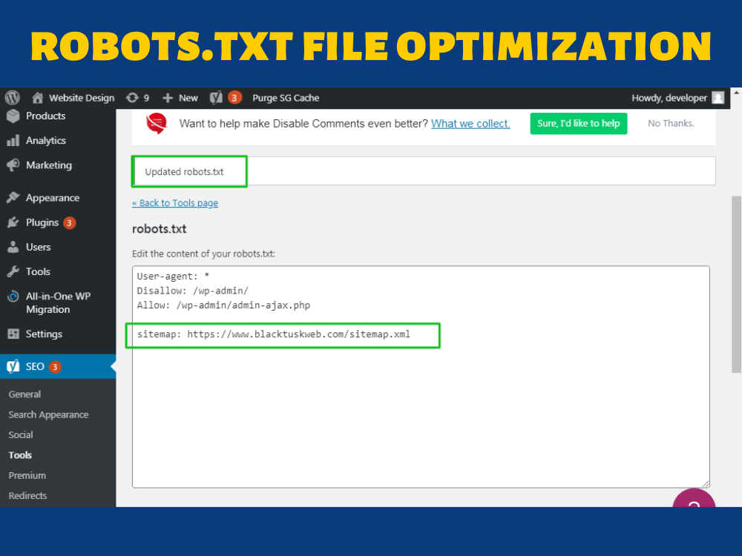The height and width of the screenshot is (556, 742).
Task: Click the All-in-One WP Migration icon
Action: (13, 297)
